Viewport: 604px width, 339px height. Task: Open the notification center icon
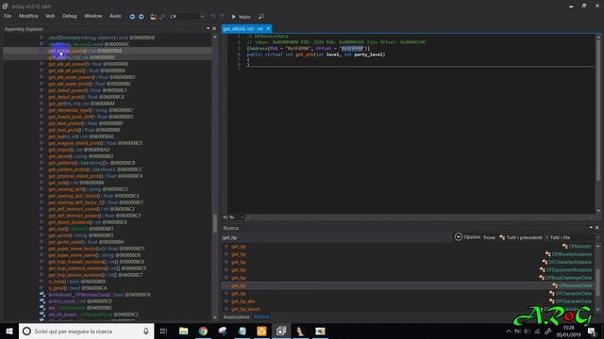(x=592, y=331)
